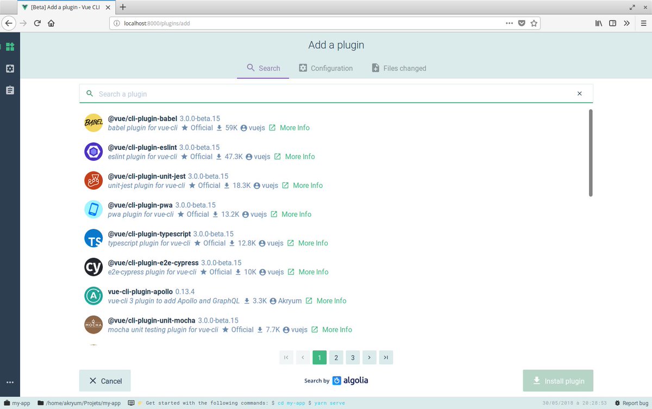Click the Install plugin button
Viewport: 652px width, 409px height.
pyautogui.click(x=558, y=381)
